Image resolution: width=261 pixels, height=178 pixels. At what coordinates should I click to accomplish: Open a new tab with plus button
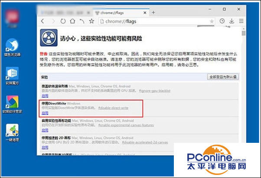pyautogui.click(x=153, y=13)
